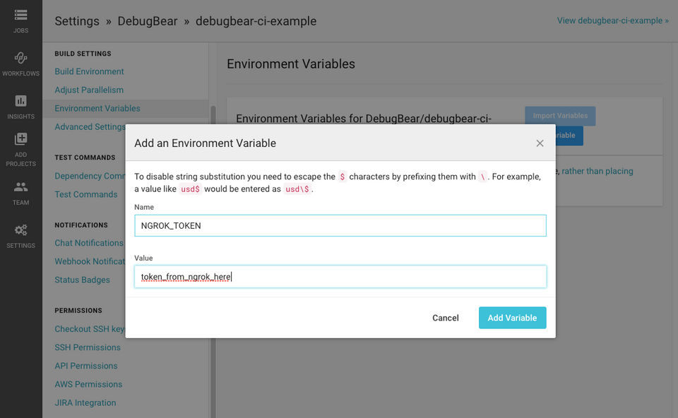The image size is (678, 418).
Task: Close the Add an Environment Variable dialog
Action: click(x=540, y=143)
